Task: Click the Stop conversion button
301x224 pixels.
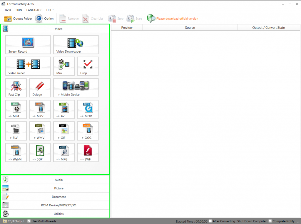Action: 116,19
